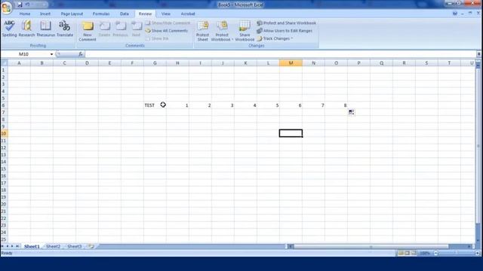Click Insert Worksheet tab icon
Viewport: 483px width, 271px height.
[x=91, y=246]
